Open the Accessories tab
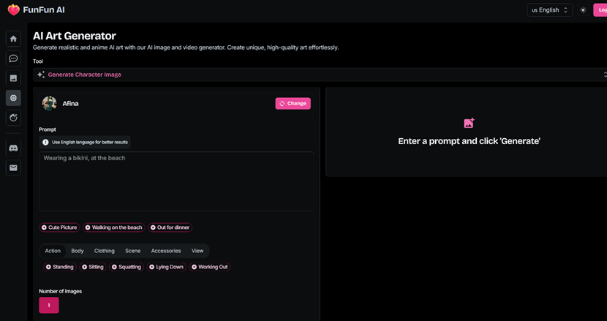Viewport: 607px width, 321px height. [x=166, y=251]
